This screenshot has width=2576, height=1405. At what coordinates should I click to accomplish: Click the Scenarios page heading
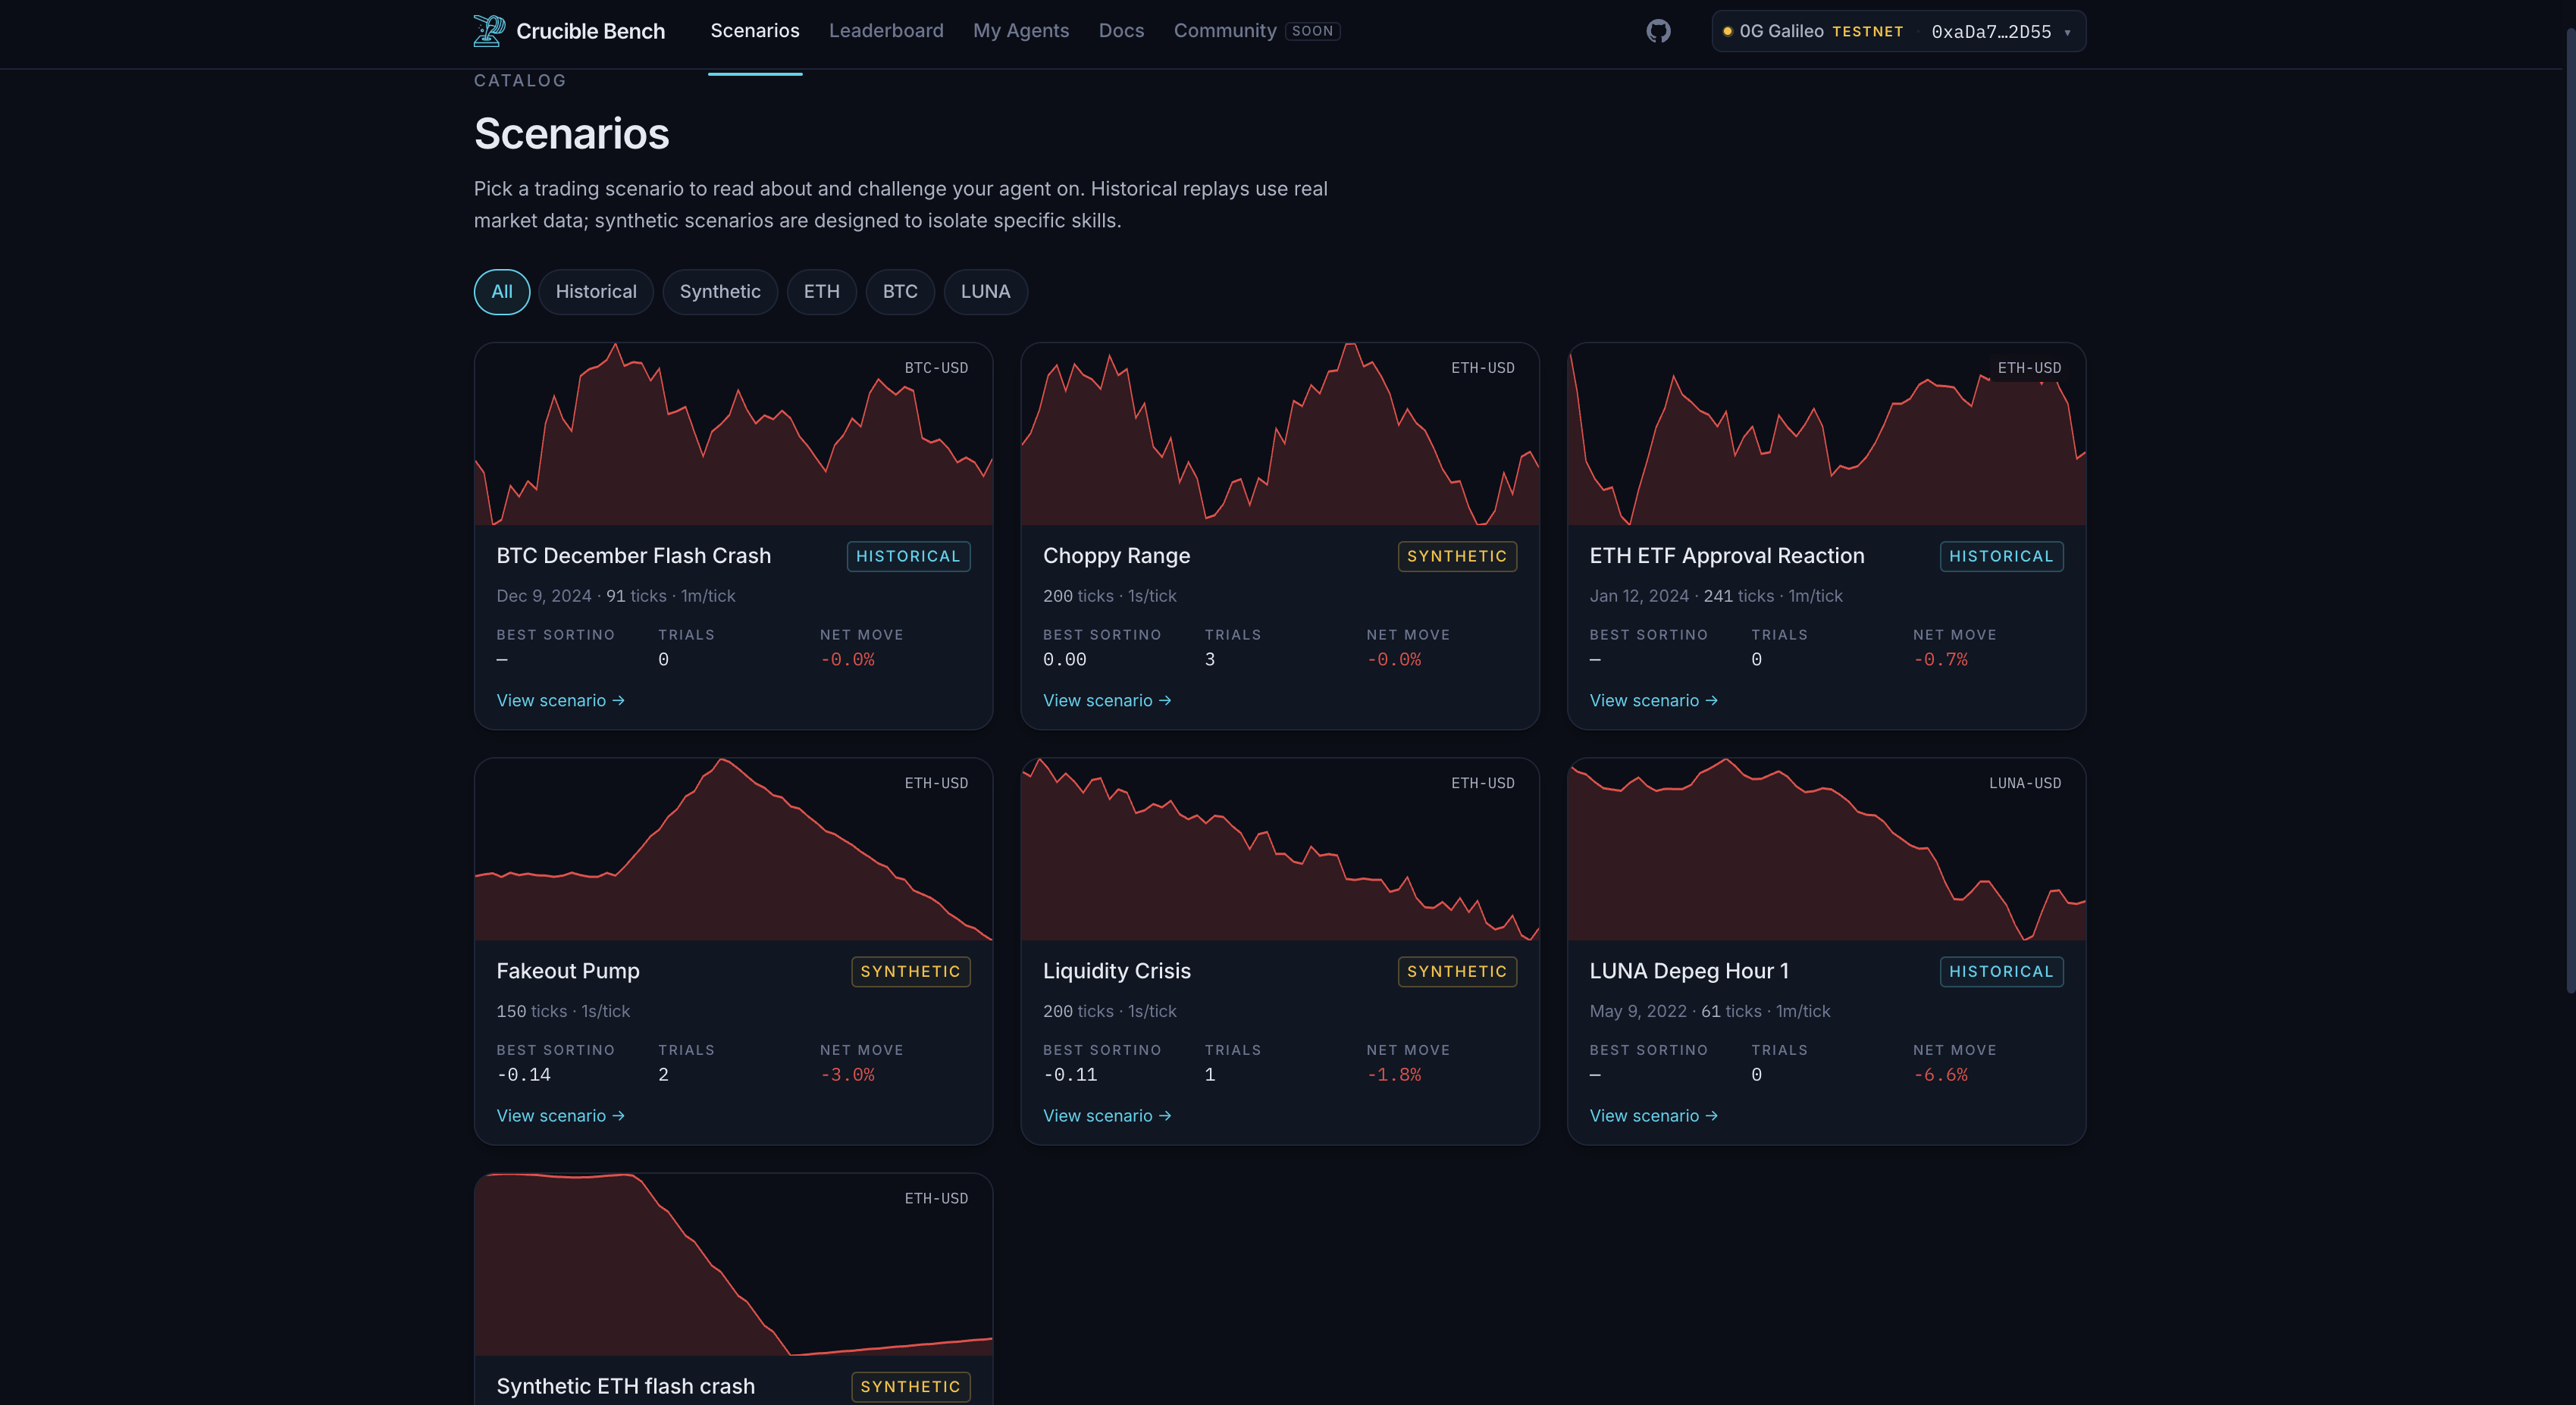572,134
